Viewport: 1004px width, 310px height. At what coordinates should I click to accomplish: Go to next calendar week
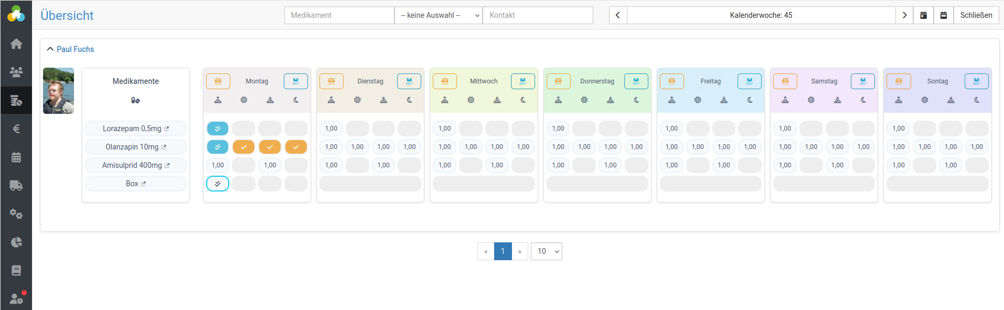coord(904,15)
